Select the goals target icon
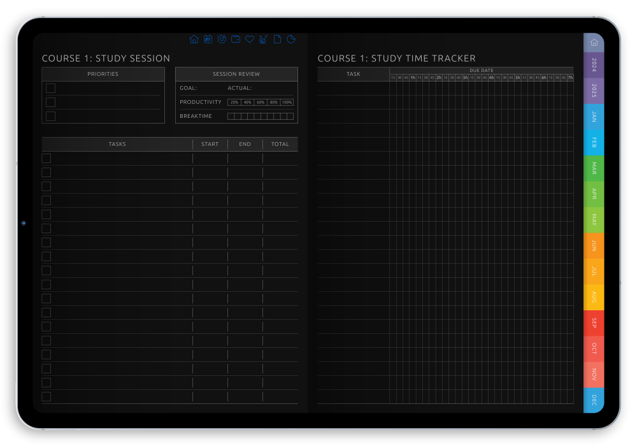Viewport: 637px width, 446px height. coord(221,39)
